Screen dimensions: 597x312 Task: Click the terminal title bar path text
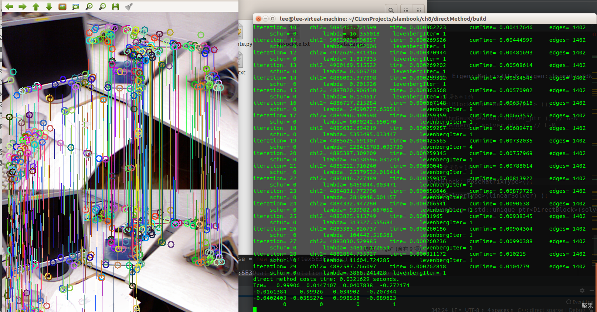[x=383, y=19]
